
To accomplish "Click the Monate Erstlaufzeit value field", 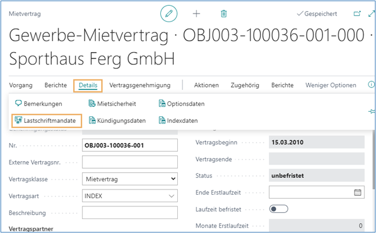I will [317, 225].
